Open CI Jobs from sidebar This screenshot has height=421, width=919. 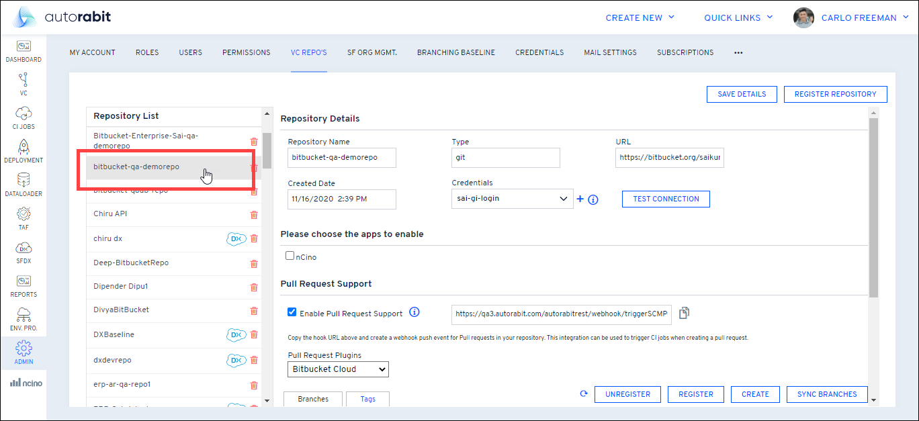24,118
